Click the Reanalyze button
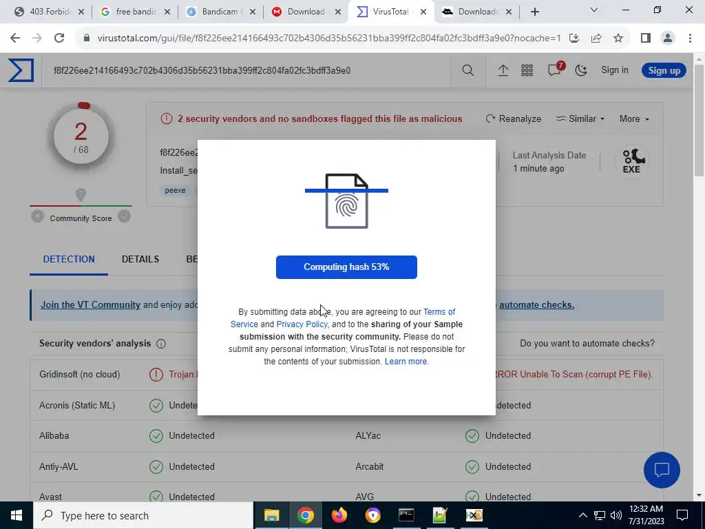Image resolution: width=705 pixels, height=529 pixels. point(514,118)
